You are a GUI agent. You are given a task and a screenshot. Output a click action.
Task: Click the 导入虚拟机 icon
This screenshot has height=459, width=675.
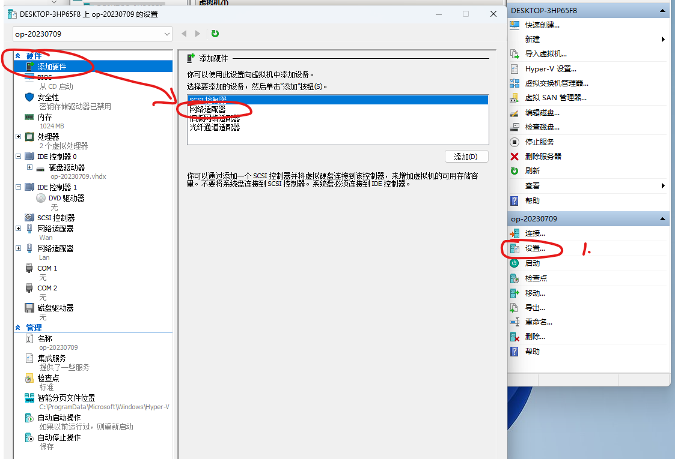click(515, 54)
